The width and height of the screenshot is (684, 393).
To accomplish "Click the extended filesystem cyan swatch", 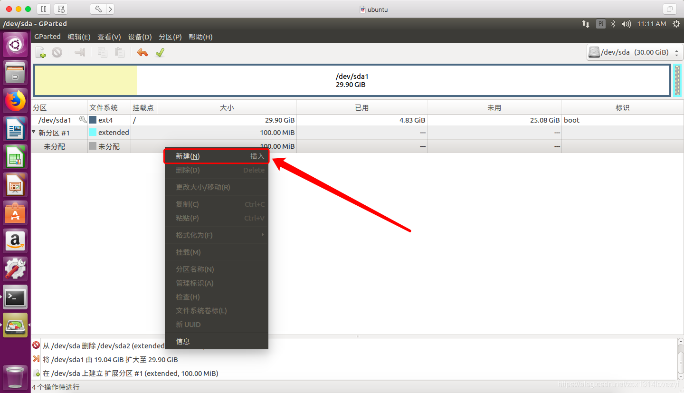I will [x=93, y=132].
